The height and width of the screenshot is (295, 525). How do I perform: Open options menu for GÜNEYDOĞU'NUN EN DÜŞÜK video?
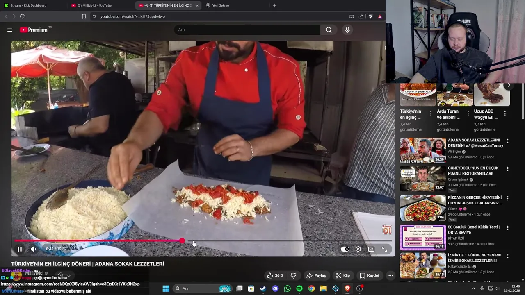508,169
